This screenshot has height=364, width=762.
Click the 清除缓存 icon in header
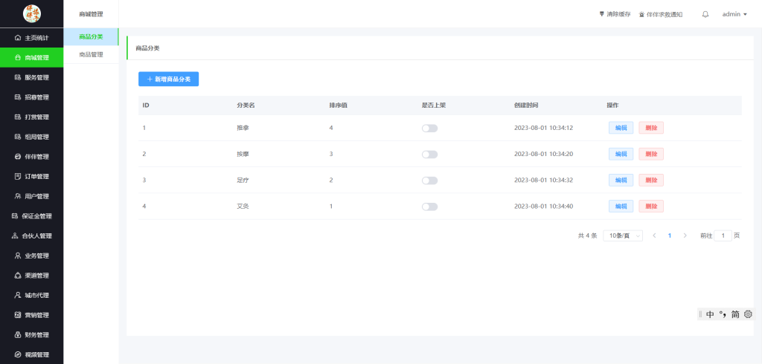coord(602,14)
